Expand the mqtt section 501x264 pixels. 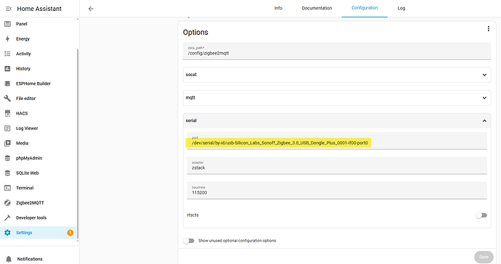(337, 98)
